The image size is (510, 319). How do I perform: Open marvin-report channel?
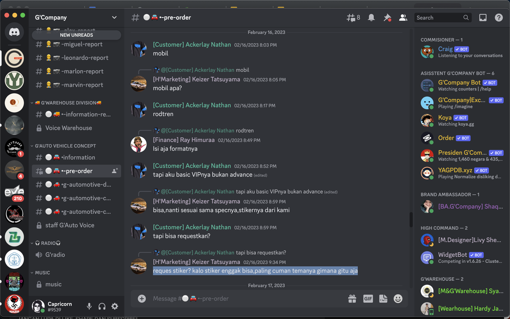point(76,85)
